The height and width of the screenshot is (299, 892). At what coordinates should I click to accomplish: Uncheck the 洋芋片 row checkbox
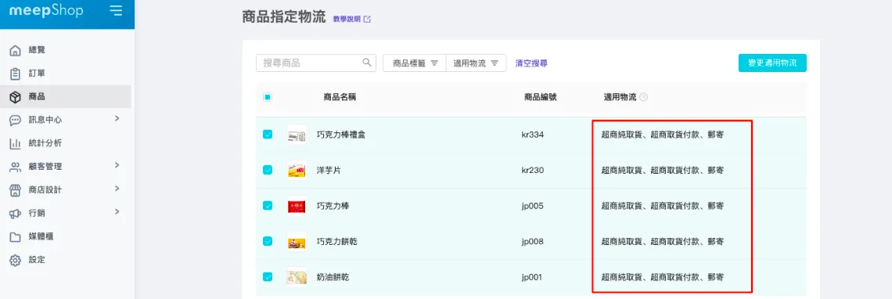(x=268, y=171)
